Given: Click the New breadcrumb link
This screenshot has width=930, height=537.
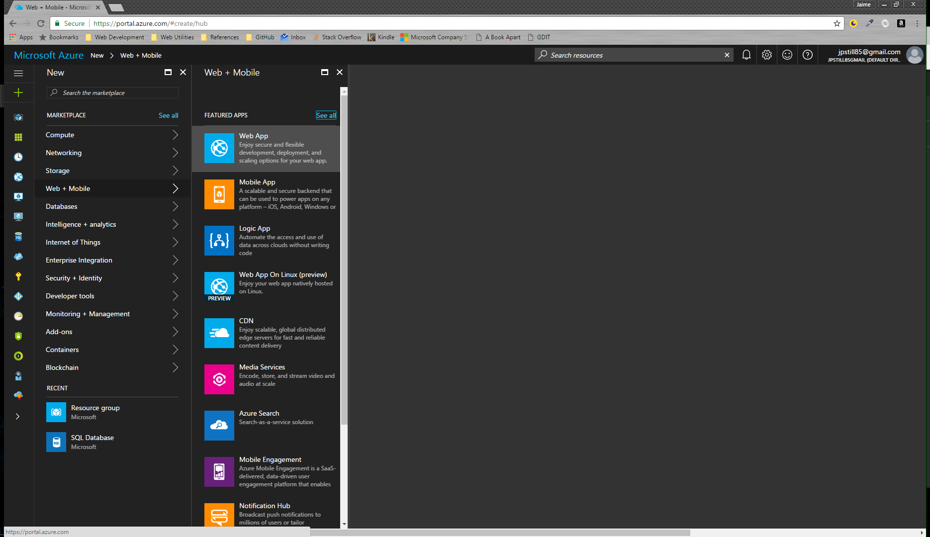Looking at the screenshot, I should coord(97,56).
